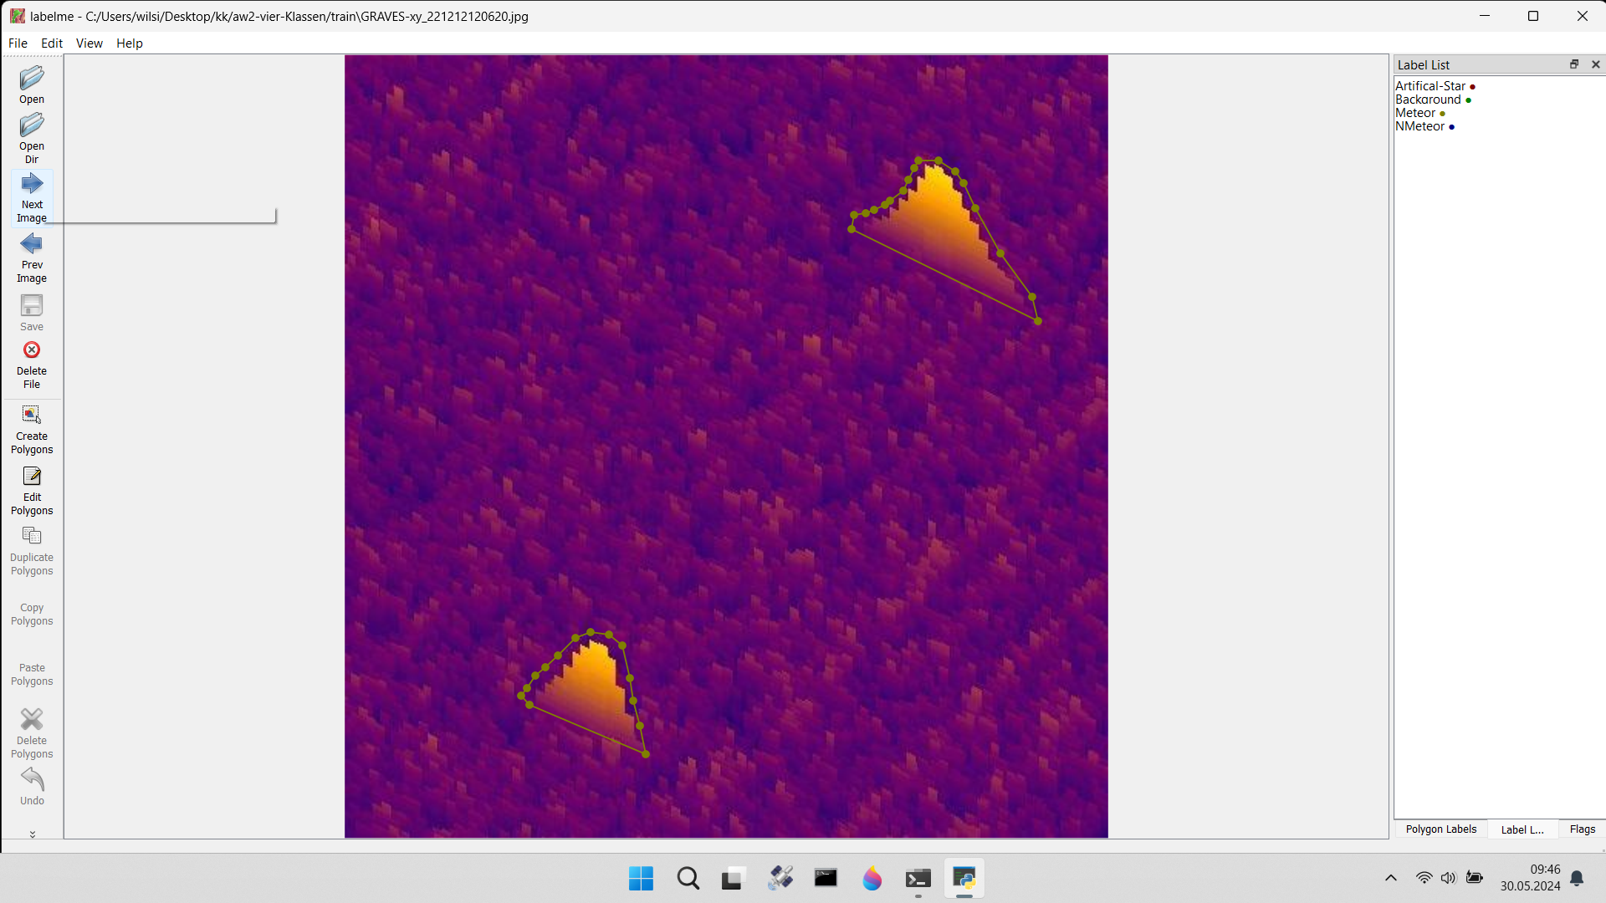Select the Background label in Label List
The height and width of the screenshot is (903, 1606).
point(1433,99)
